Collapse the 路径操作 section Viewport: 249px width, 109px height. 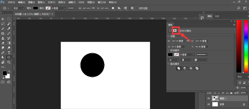(168, 64)
